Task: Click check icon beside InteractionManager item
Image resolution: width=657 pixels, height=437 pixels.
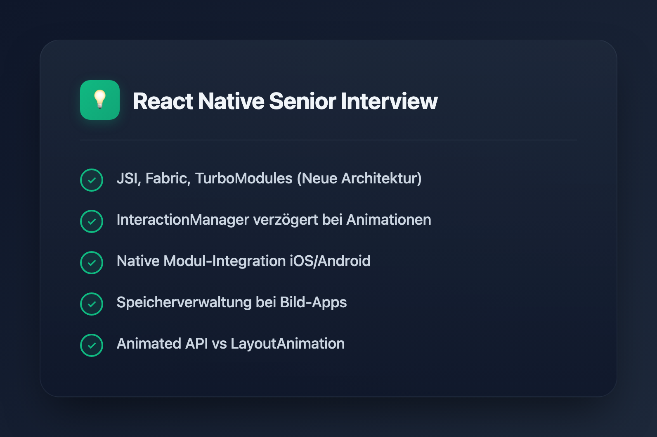Action: coord(92,221)
